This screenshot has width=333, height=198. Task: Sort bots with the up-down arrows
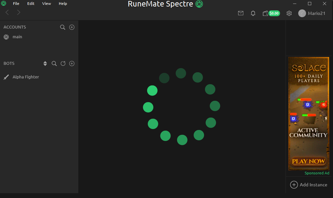pyautogui.click(x=45, y=64)
